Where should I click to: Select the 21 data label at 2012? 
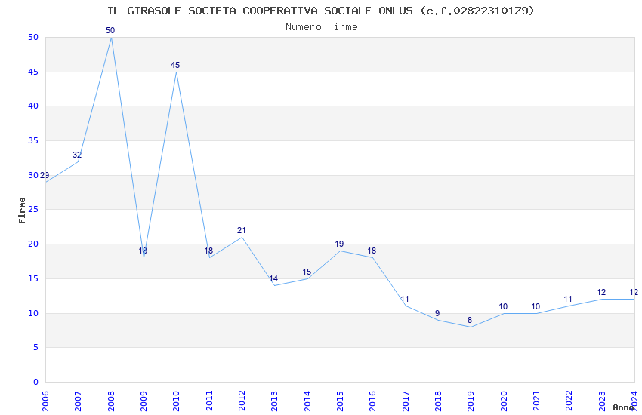point(241,231)
